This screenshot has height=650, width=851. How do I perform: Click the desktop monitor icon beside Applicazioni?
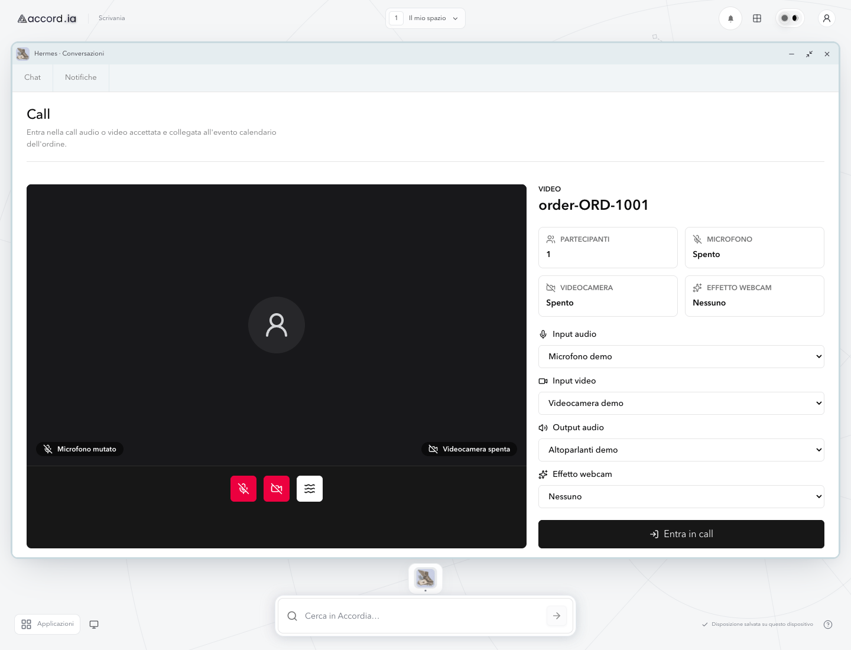[94, 624]
